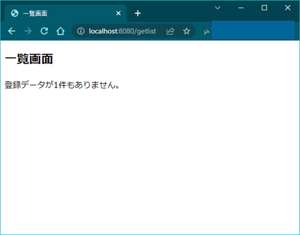
Task: Click the globe favicon on the tab
Action: [15, 13]
